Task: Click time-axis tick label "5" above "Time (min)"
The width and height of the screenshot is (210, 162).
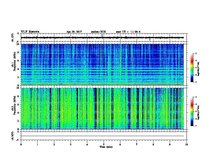Action: point(104,145)
